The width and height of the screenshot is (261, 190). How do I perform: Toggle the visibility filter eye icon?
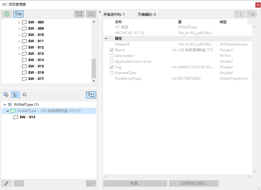(18, 14)
